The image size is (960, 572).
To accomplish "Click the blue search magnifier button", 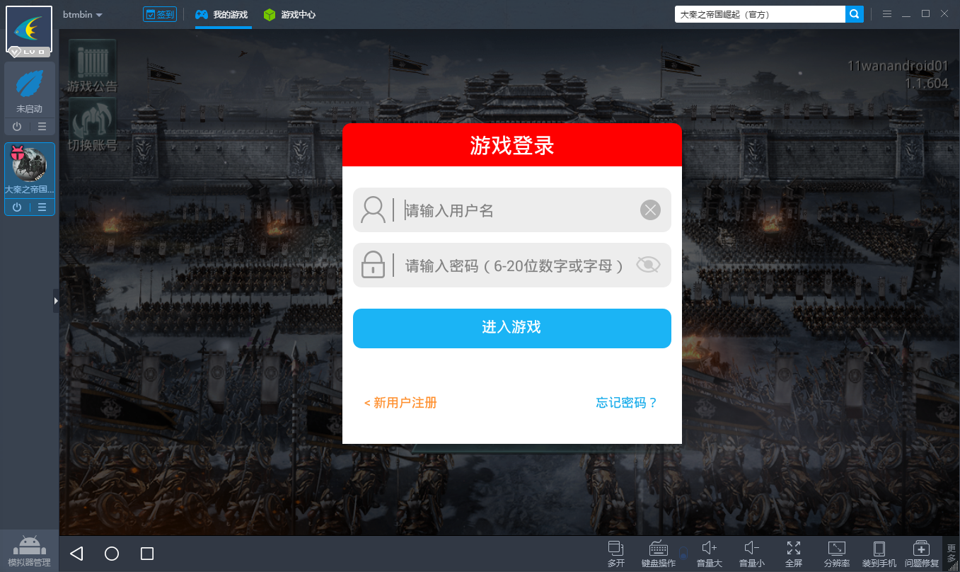I will 855,14.
